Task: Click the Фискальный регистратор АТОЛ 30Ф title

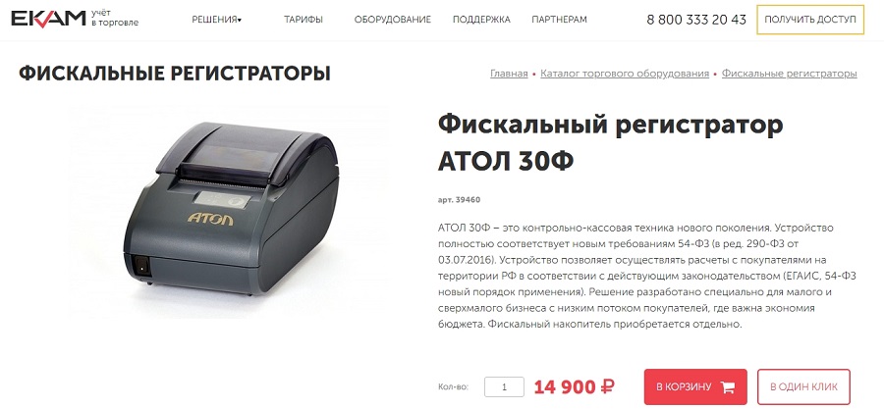Action: pyautogui.click(x=611, y=143)
